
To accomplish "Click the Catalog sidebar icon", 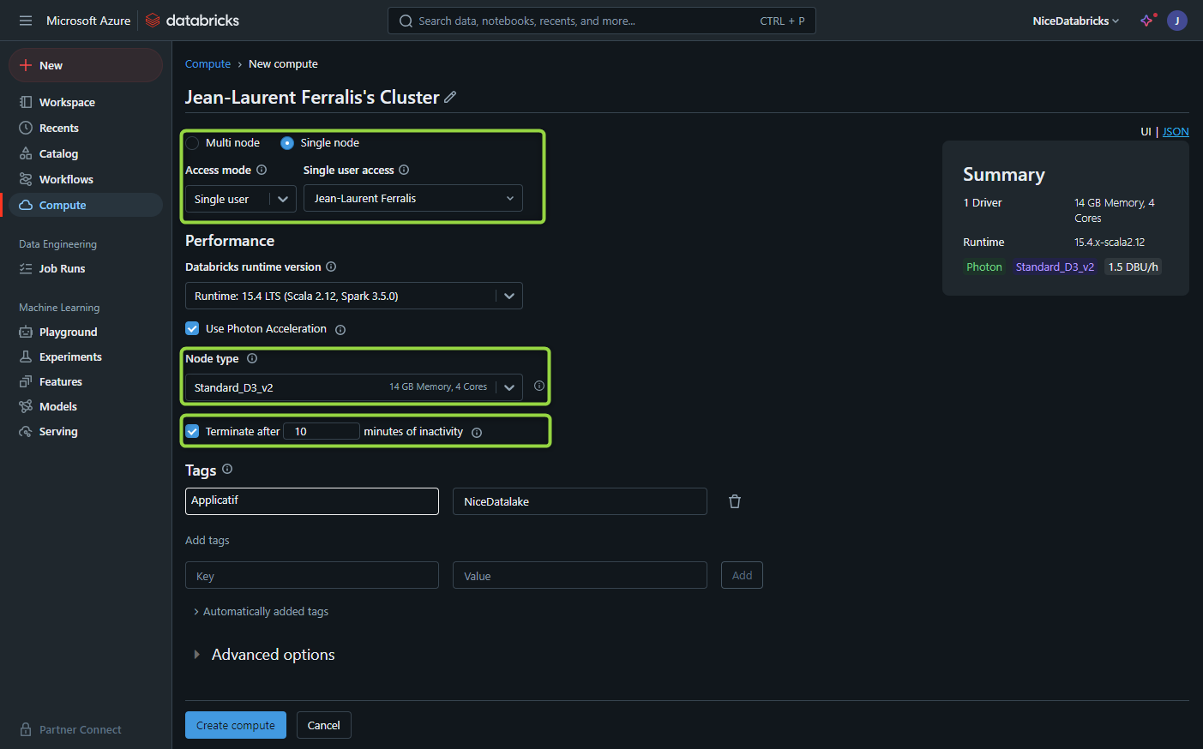I will point(26,153).
